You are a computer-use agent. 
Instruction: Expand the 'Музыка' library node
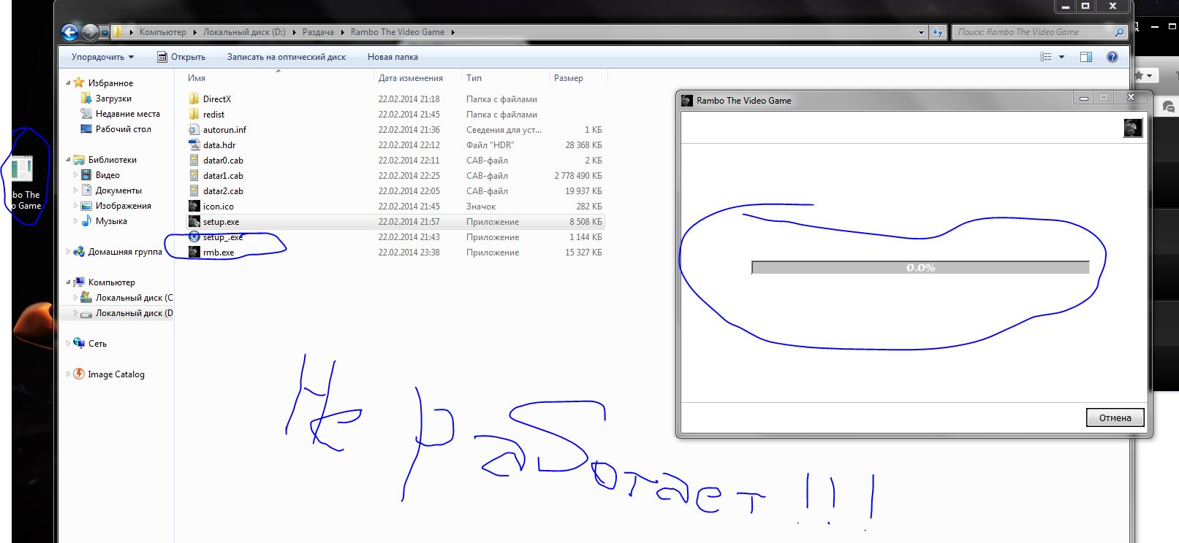pyautogui.click(x=75, y=221)
